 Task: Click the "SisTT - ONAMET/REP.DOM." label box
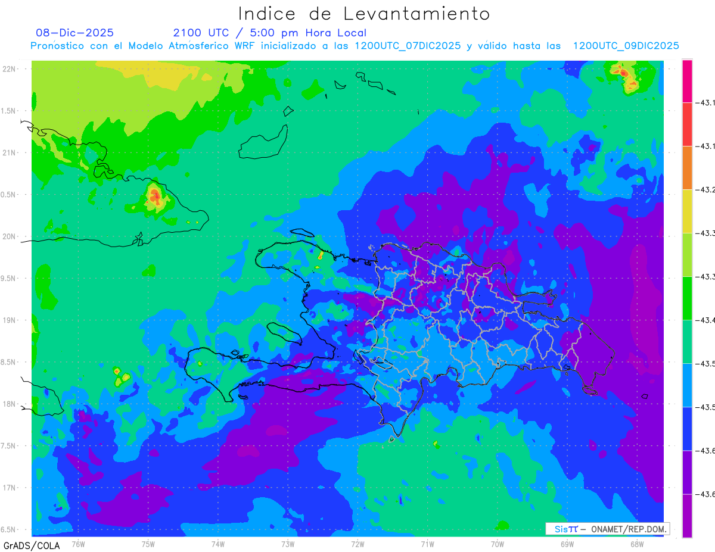point(607,529)
